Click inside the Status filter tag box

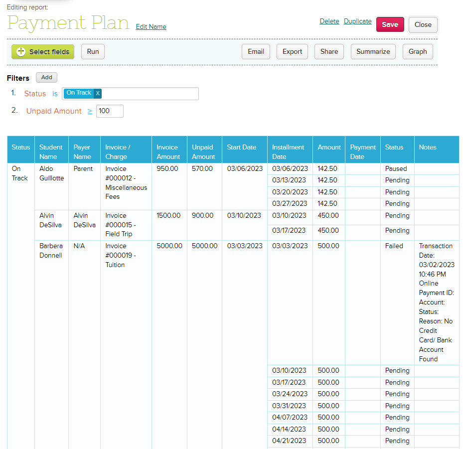click(150, 94)
